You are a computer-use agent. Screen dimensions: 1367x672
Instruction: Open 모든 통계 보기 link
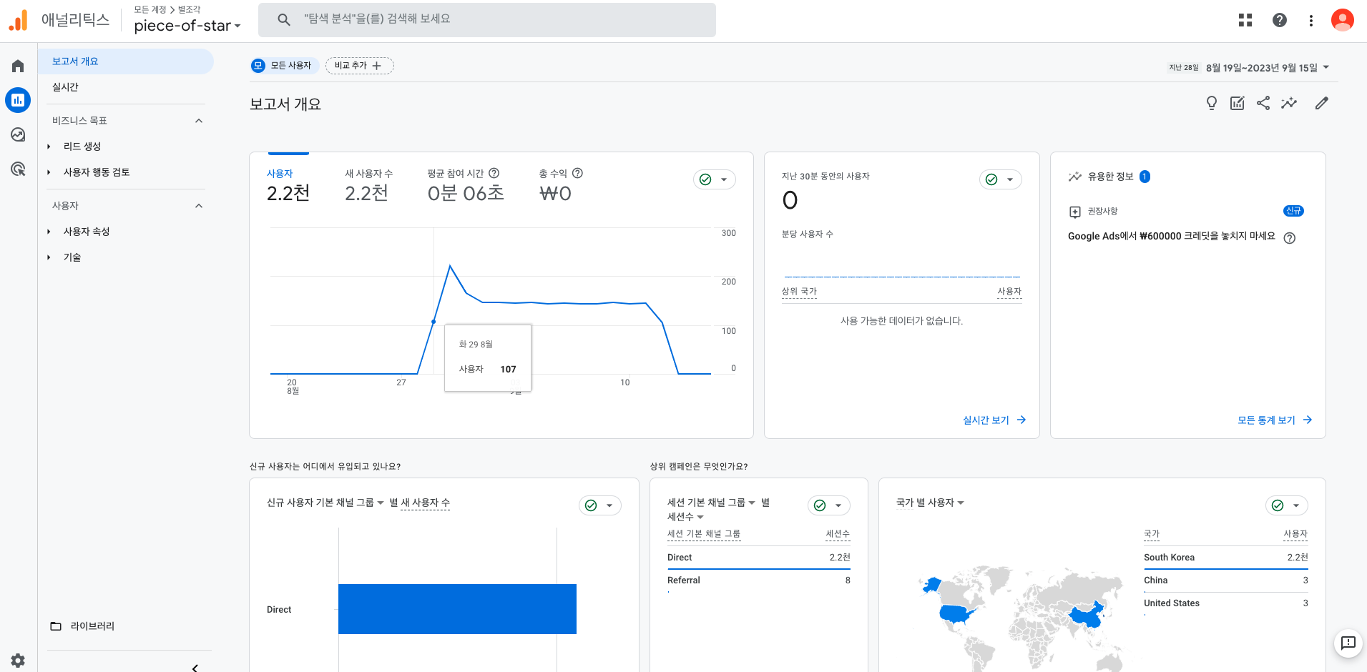1275,420
